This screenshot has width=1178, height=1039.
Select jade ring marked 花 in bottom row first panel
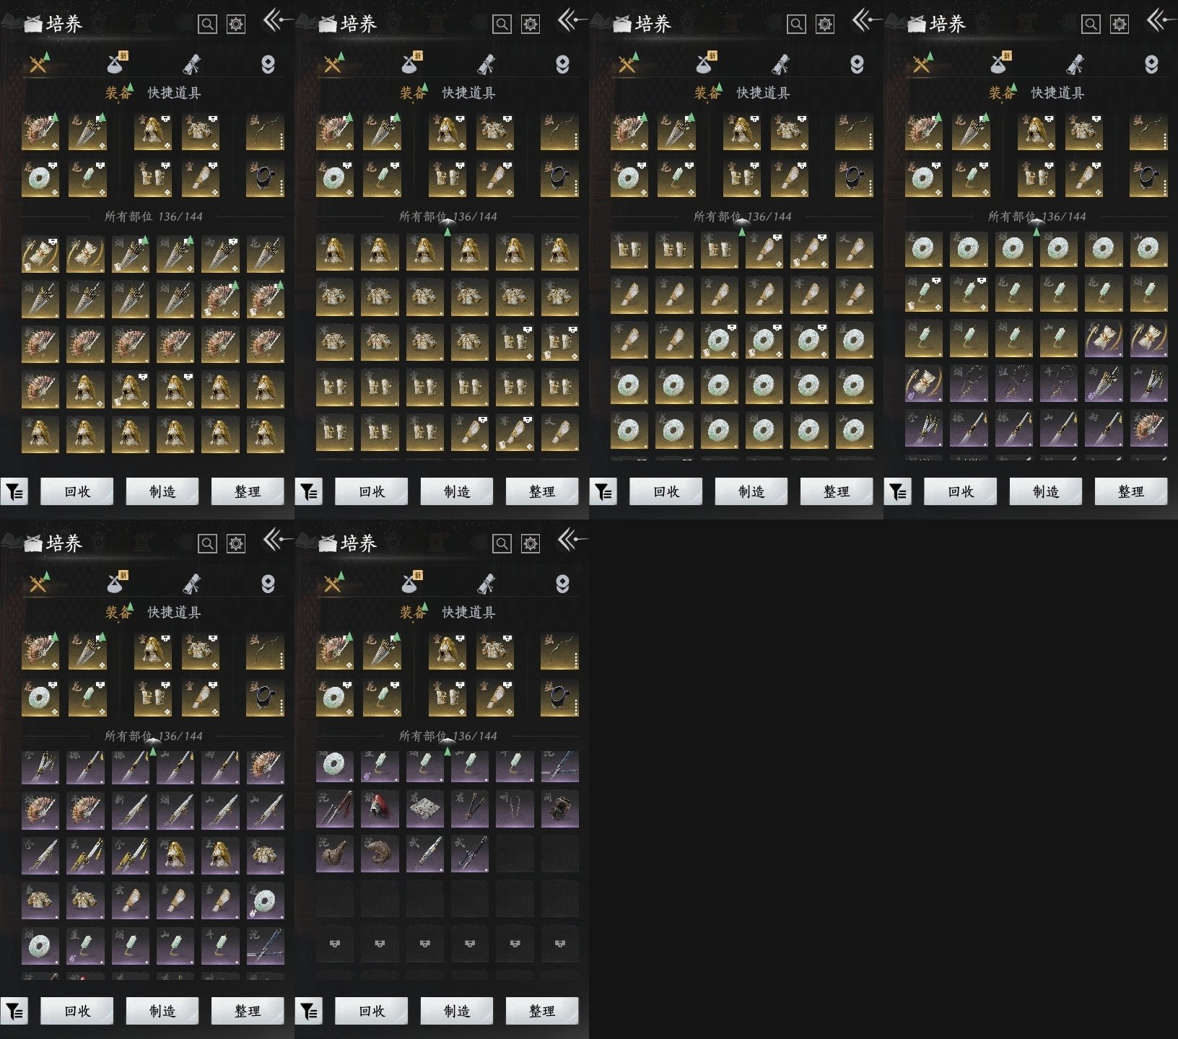coord(265,902)
